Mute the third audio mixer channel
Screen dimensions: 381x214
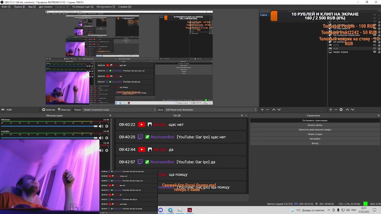point(102,150)
